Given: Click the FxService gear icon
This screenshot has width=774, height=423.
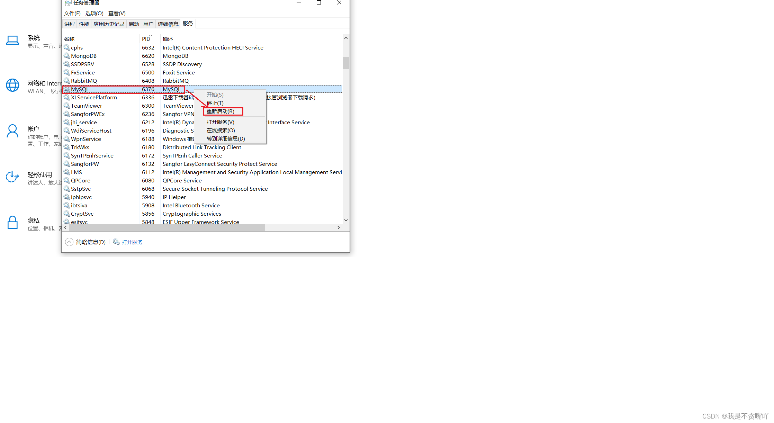Looking at the screenshot, I should click(x=67, y=72).
